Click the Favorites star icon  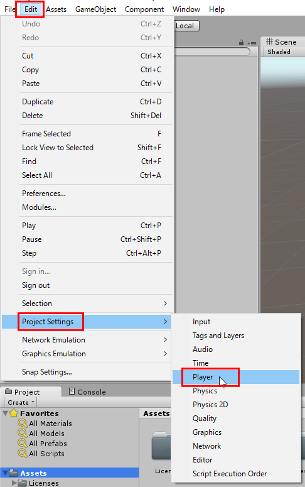pyautogui.click(x=14, y=413)
